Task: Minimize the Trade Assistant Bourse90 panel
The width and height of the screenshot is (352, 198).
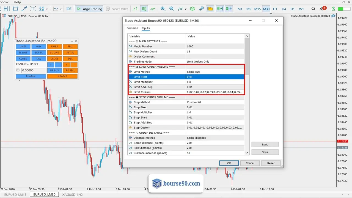Action: click(72, 41)
